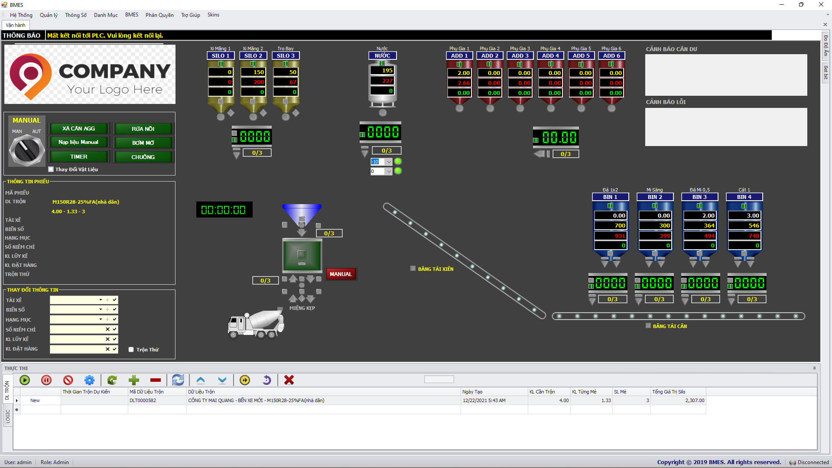Click the pin icon of THỰC THI panel

814,368
